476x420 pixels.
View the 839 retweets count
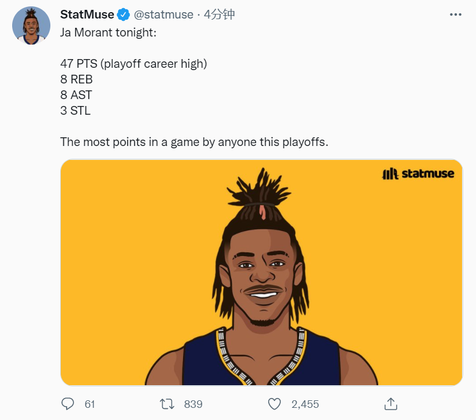(x=193, y=404)
